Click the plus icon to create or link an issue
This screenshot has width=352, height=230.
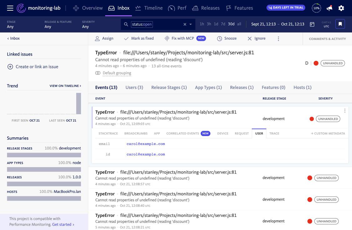coord(10,66)
